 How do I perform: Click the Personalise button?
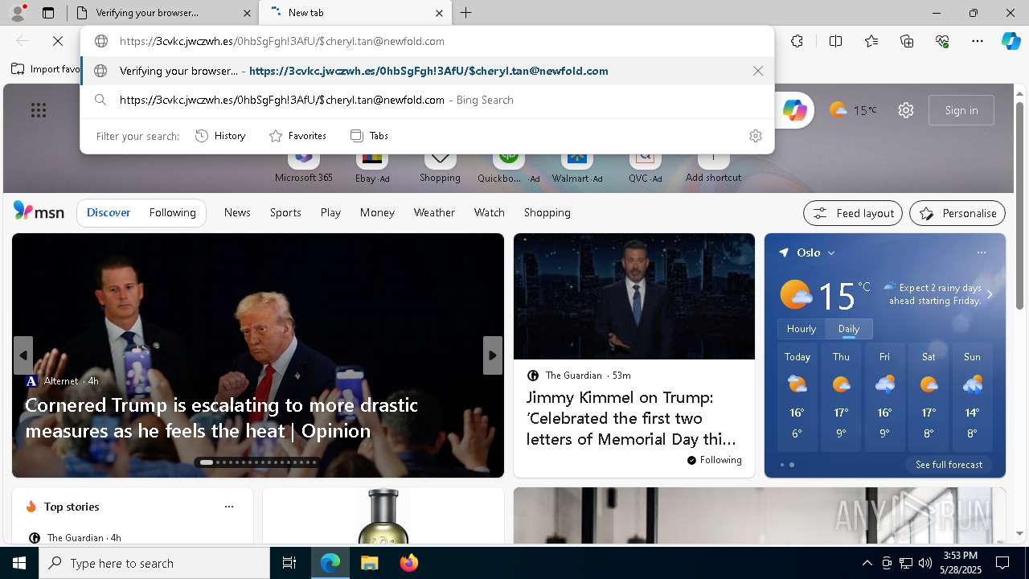point(957,213)
